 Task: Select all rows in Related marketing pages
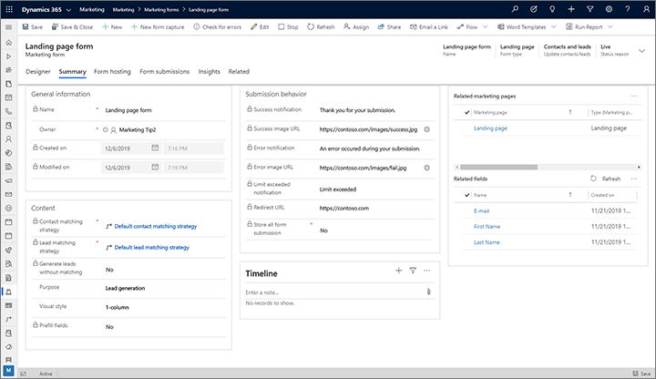coord(467,112)
